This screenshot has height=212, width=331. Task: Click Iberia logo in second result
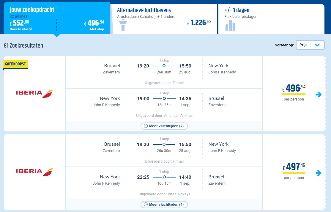(34, 172)
